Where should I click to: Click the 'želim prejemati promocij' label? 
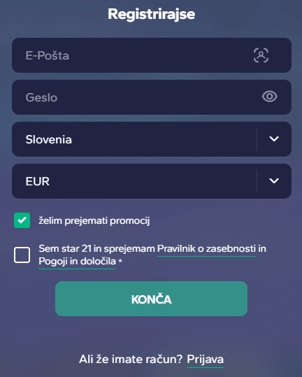(x=94, y=221)
